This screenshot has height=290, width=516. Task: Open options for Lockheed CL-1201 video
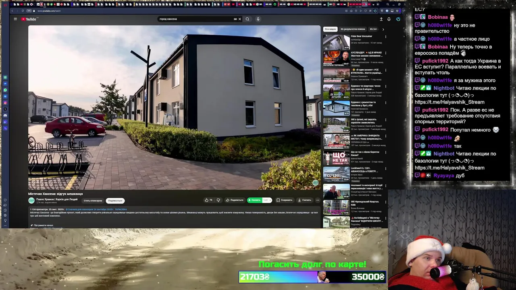click(x=385, y=169)
